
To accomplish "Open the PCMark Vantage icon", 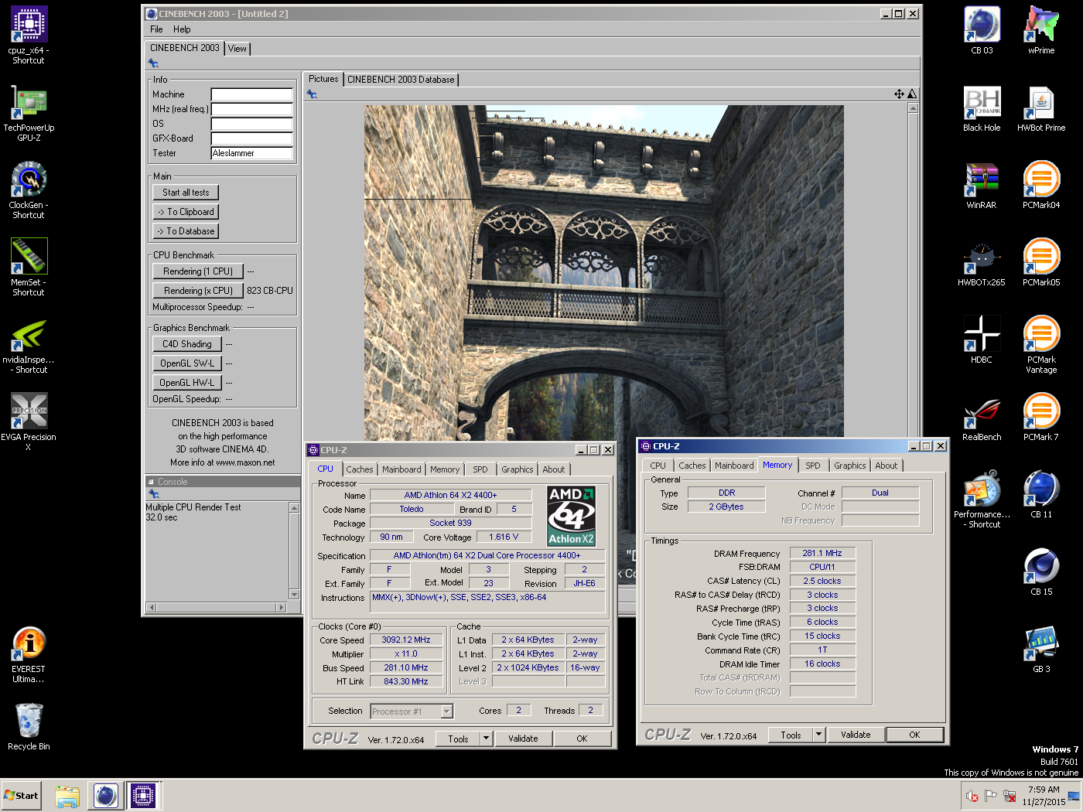I will tap(1041, 344).
